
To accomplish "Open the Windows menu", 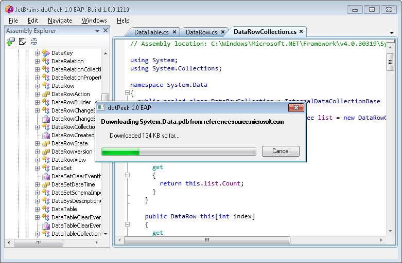I will [94, 21].
